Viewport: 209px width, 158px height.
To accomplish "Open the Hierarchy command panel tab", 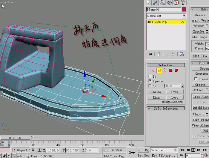I will [162, 3].
